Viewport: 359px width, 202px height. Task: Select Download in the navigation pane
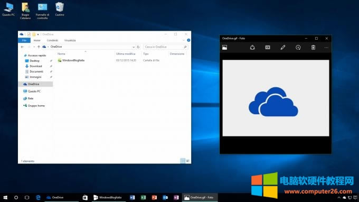pyautogui.click(x=33, y=66)
